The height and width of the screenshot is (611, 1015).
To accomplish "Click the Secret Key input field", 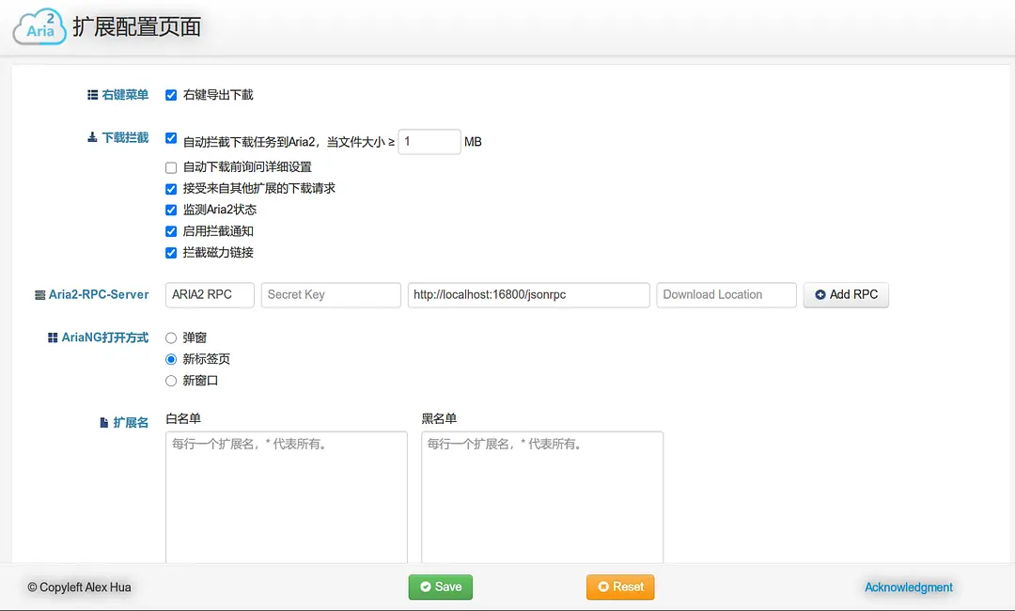I will tap(331, 294).
